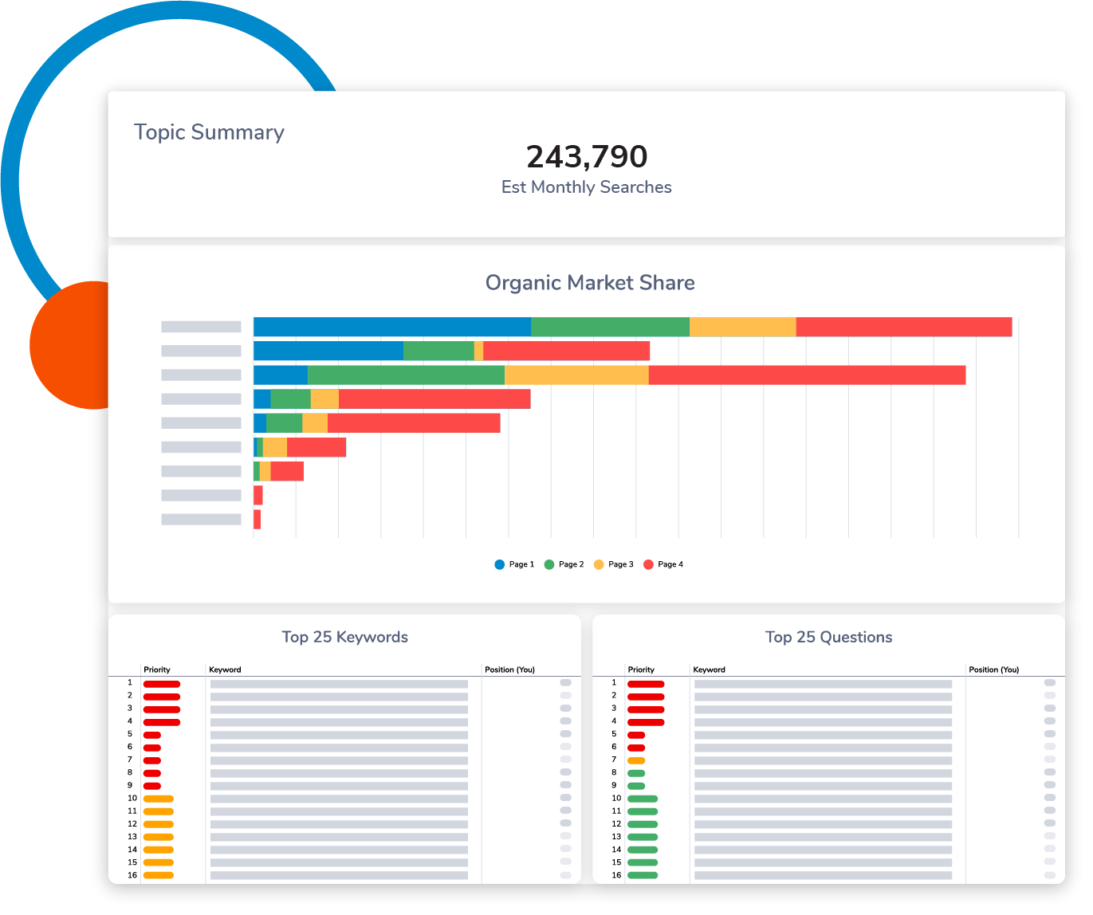Click red segment of fifth chart bar
1093x915 pixels.
(x=414, y=423)
